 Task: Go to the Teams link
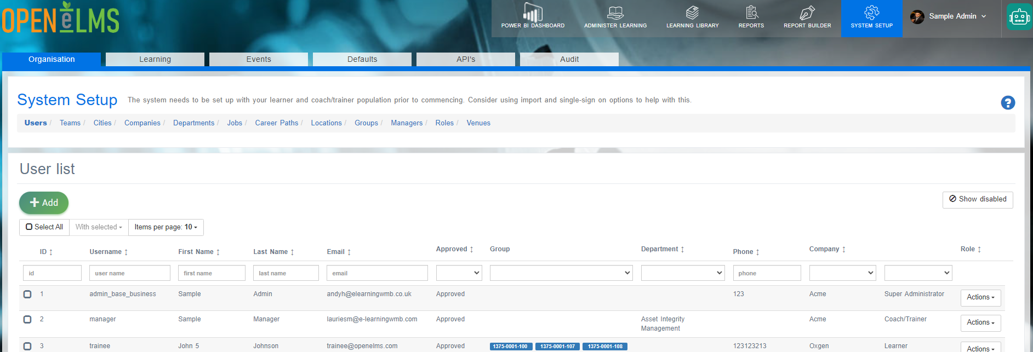70,123
